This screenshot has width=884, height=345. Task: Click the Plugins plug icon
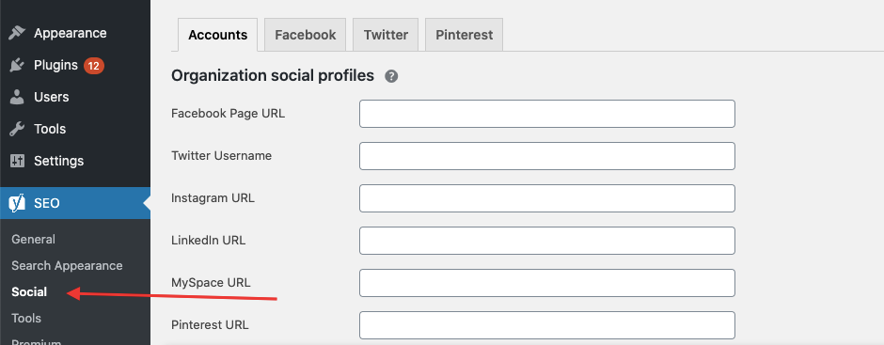[17, 66]
